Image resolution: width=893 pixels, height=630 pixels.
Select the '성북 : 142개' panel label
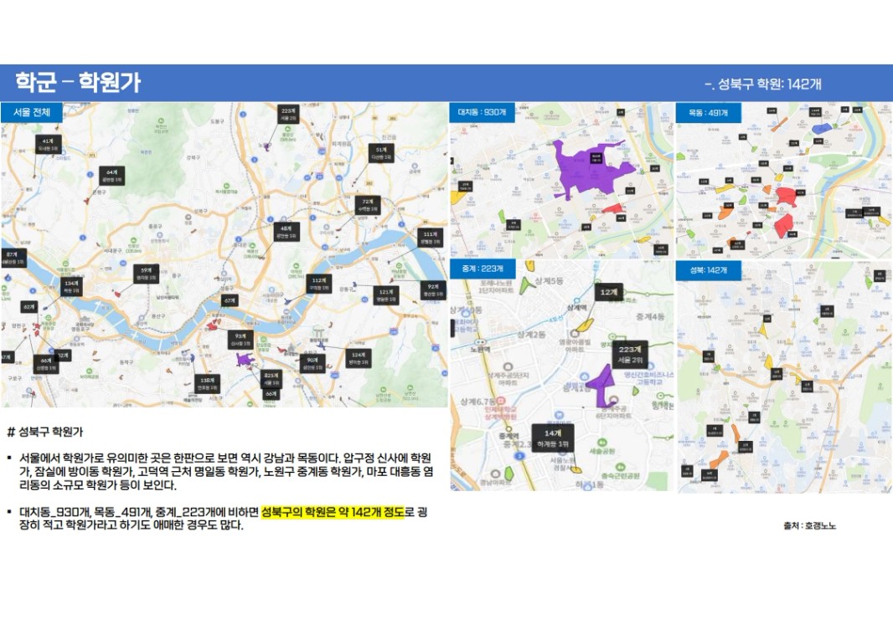tap(708, 270)
